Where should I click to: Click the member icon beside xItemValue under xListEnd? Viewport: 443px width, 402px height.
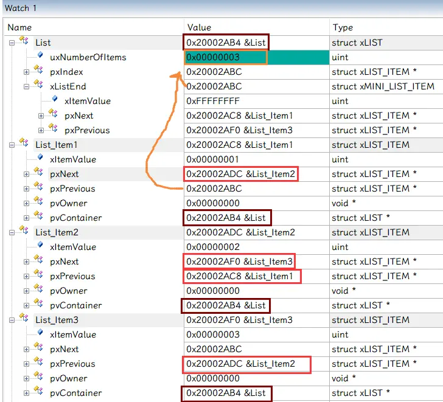click(x=55, y=100)
